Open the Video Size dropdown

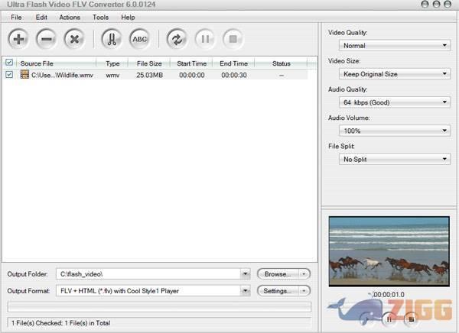click(x=393, y=74)
